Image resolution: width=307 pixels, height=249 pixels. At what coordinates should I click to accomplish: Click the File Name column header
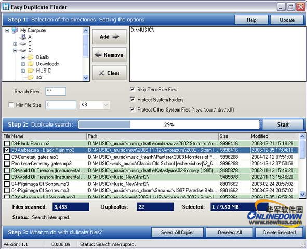click(x=44, y=136)
